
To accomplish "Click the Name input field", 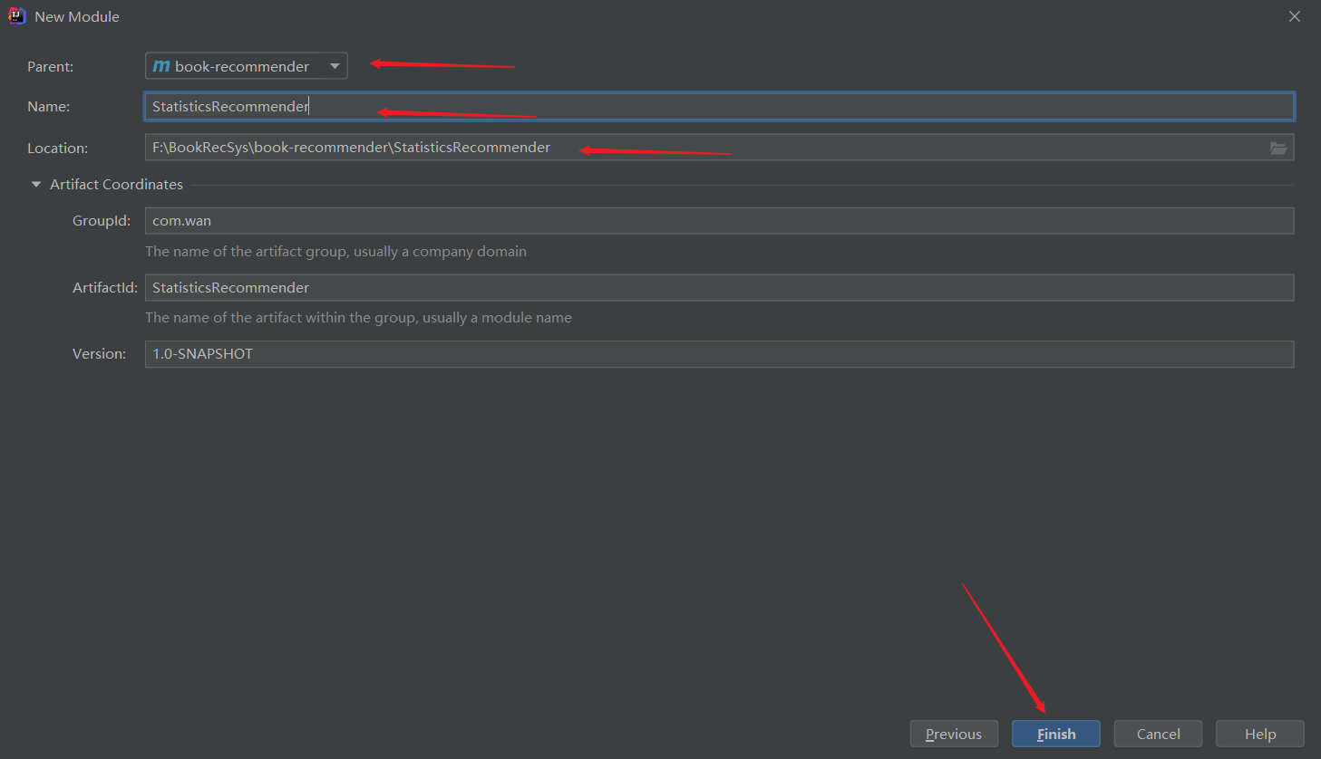I will pos(719,107).
